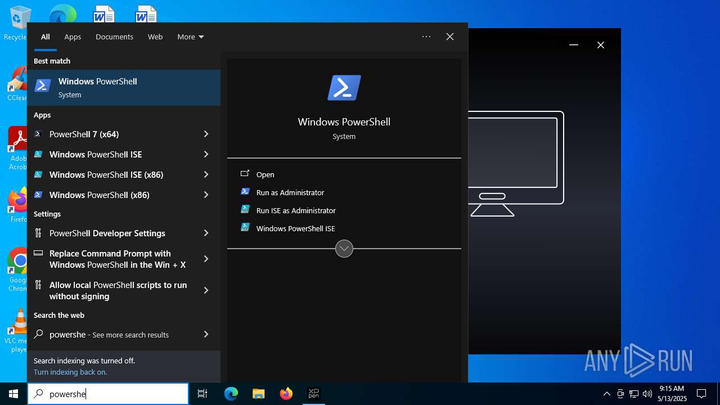Select powershe web search result
Screen dimensions: 720x405
pos(111,334)
